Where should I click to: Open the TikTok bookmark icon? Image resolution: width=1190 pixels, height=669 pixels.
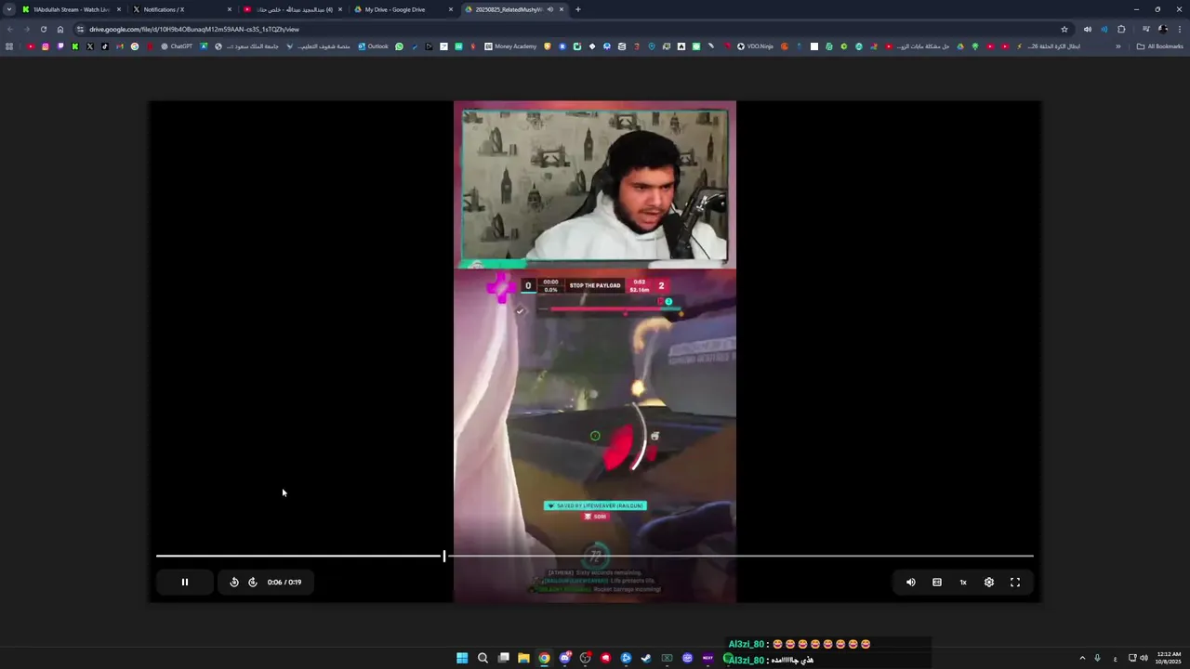[x=105, y=46]
